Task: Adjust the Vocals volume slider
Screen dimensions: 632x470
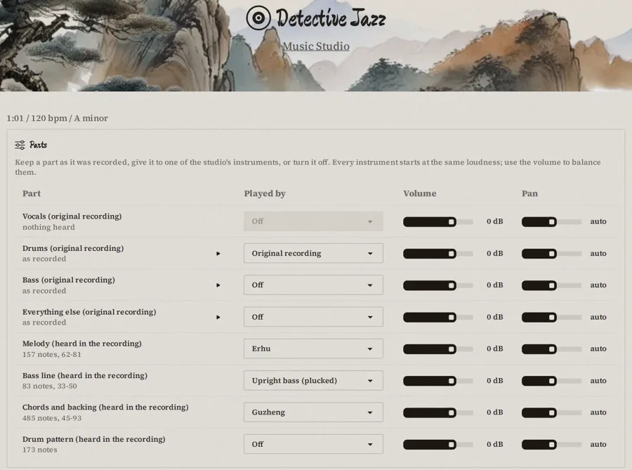Action: [x=438, y=222]
